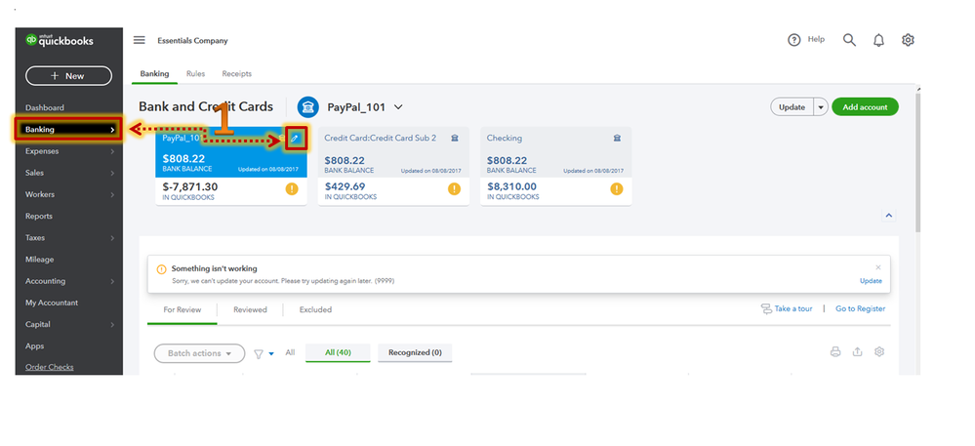
Task: Click the alert warning icon
Action: (162, 269)
